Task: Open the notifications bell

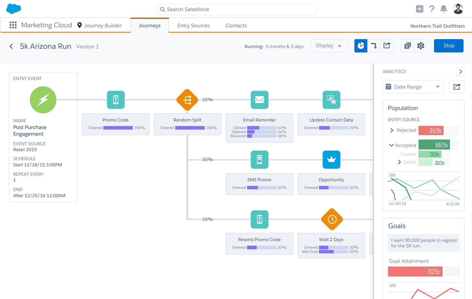Action: (443, 9)
